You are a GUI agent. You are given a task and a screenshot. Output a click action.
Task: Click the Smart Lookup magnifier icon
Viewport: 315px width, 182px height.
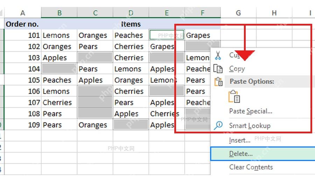tap(218, 125)
